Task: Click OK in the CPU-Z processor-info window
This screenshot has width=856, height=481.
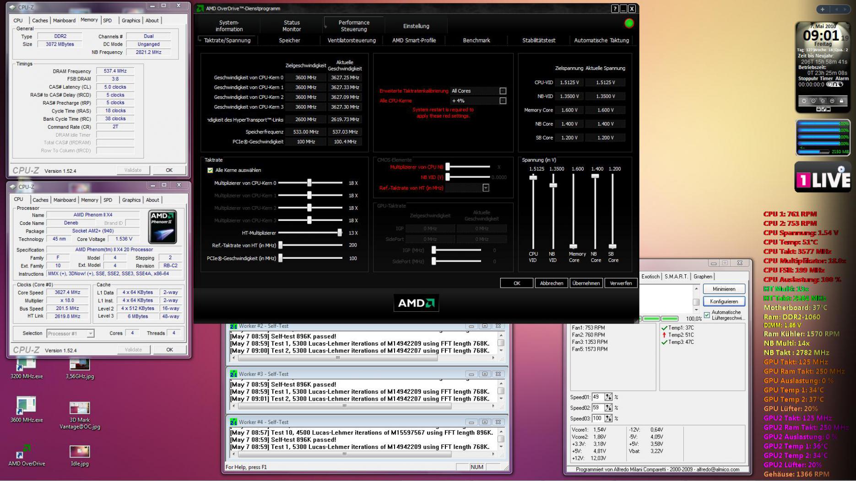Action: [x=169, y=350]
